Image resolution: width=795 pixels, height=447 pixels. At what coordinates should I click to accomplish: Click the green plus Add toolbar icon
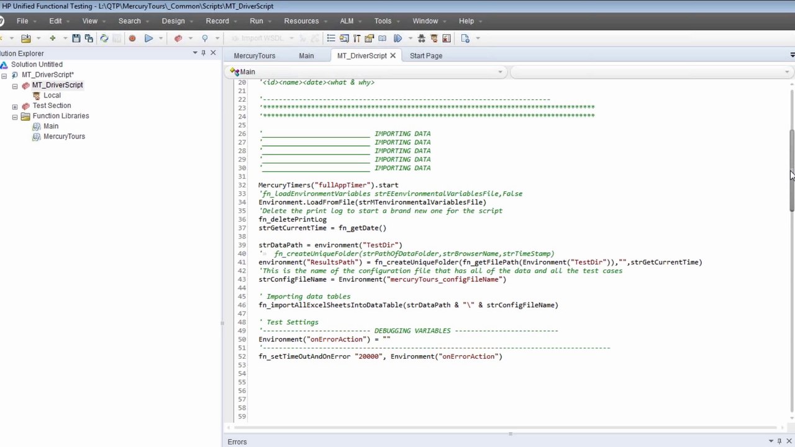tap(52, 38)
